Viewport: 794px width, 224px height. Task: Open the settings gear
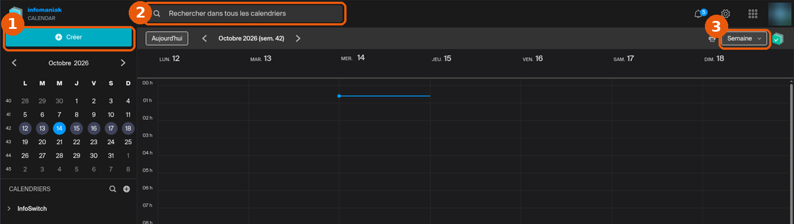coord(725,14)
